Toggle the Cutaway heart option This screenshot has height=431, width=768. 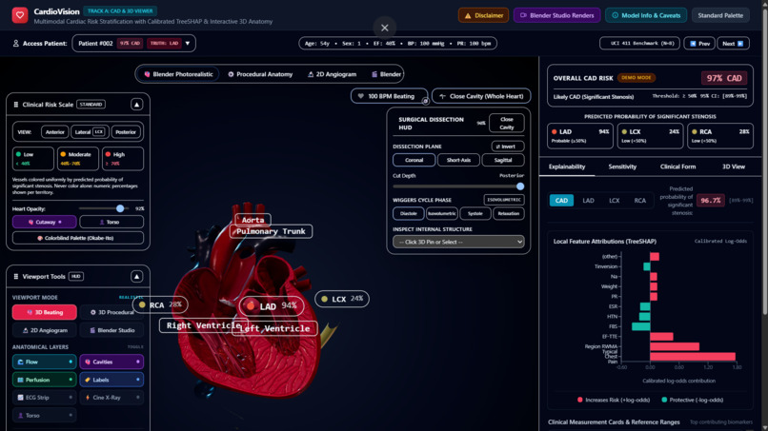point(44,222)
